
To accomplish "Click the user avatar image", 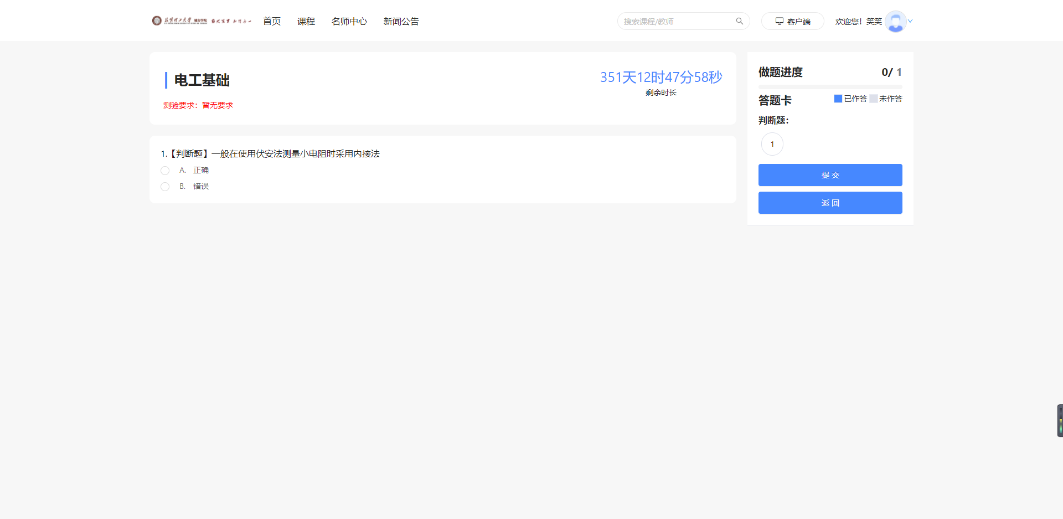I will click(896, 21).
